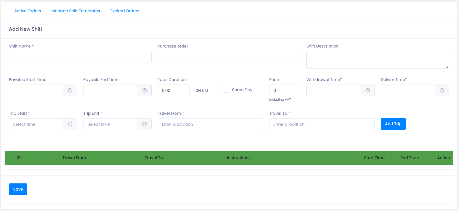
Task: Open the Trip End clock picker
Action: [144, 124]
